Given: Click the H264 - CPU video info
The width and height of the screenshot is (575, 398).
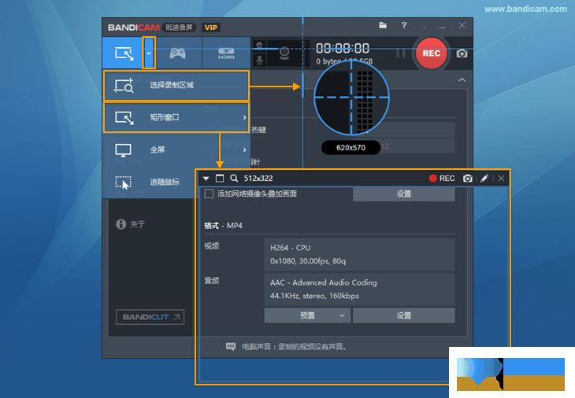Looking at the screenshot, I should pyautogui.click(x=359, y=255).
